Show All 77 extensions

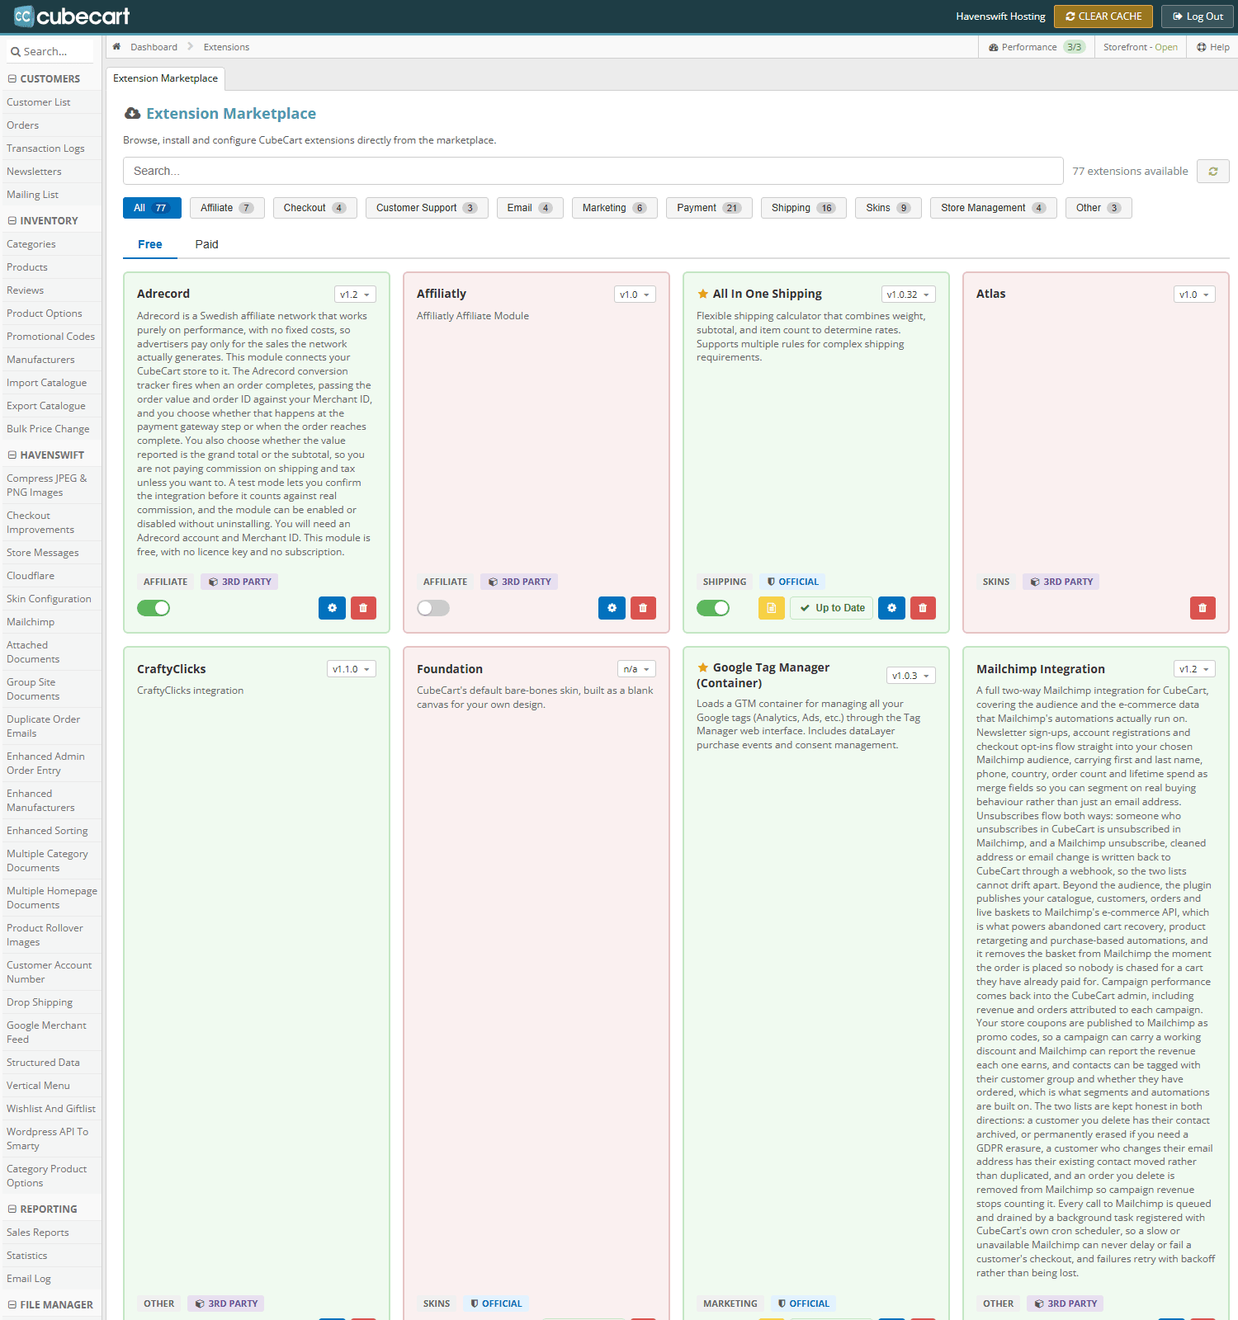pyautogui.click(x=152, y=208)
